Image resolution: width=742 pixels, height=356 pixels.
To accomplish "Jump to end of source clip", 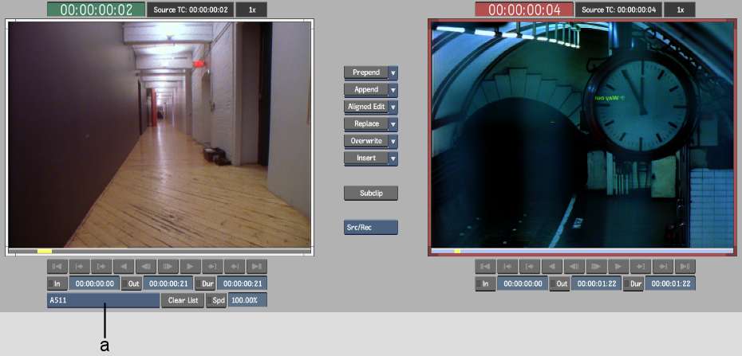I will [x=257, y=266].
